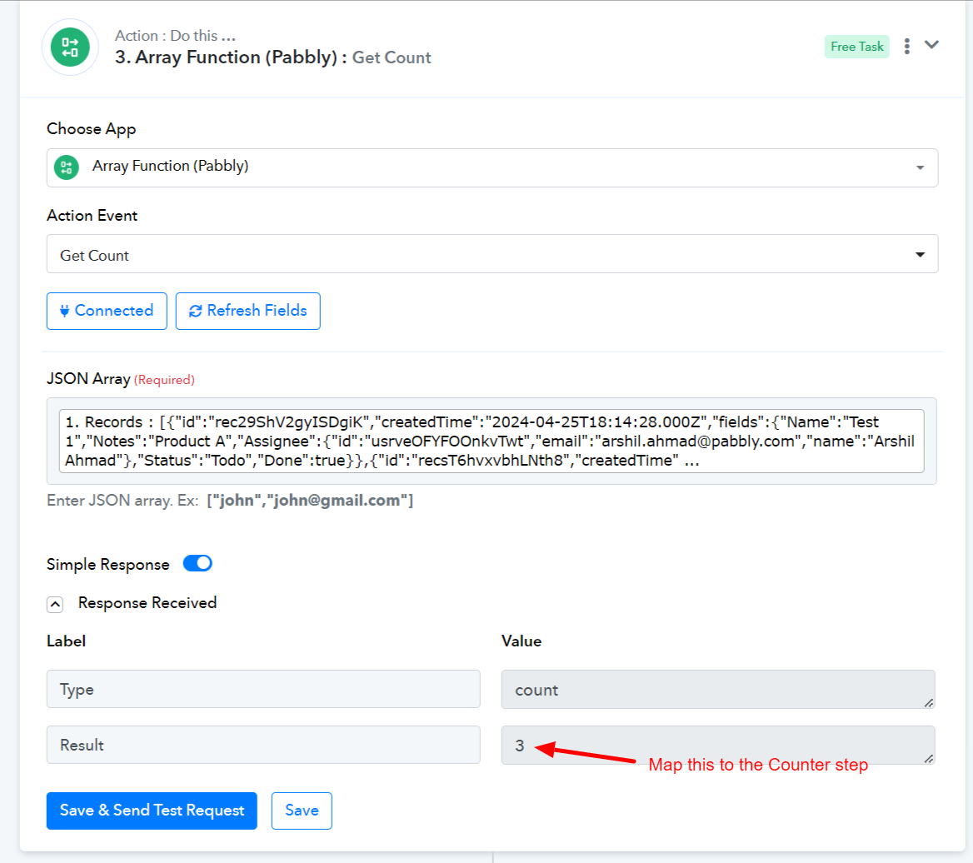
Task: Click the refresh icon in Refresh Fields
Action: [x=196, y=311]
